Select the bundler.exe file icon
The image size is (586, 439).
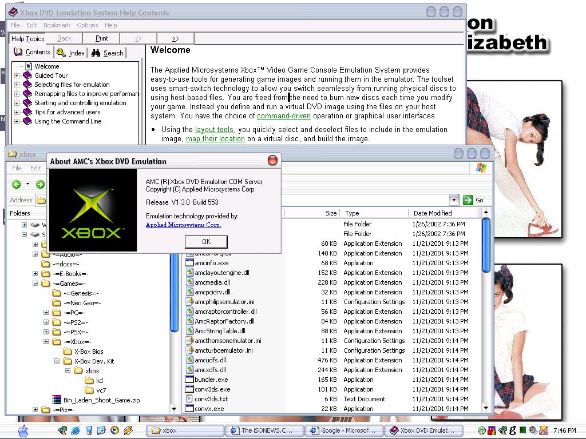pyautogui.click(x=189, y=380)
